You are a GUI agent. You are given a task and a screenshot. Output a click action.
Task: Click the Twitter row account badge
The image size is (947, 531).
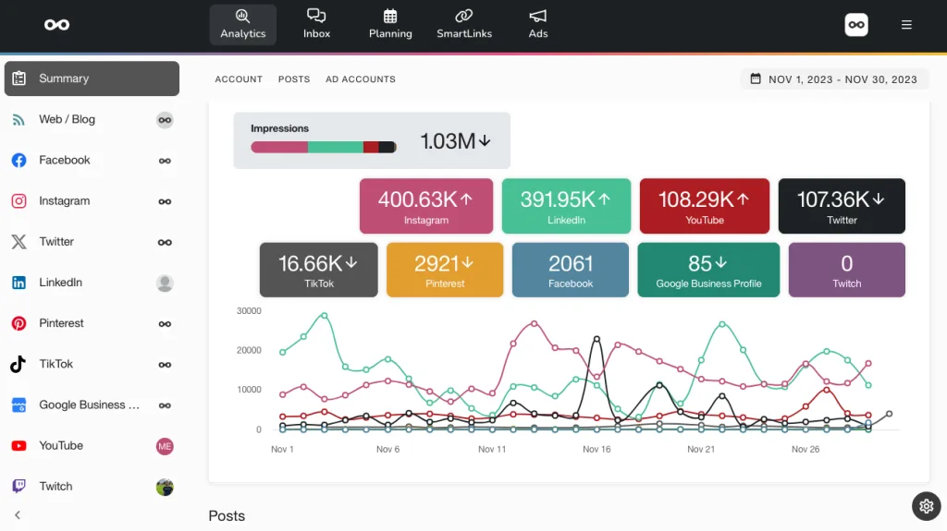tap(165, 243)
